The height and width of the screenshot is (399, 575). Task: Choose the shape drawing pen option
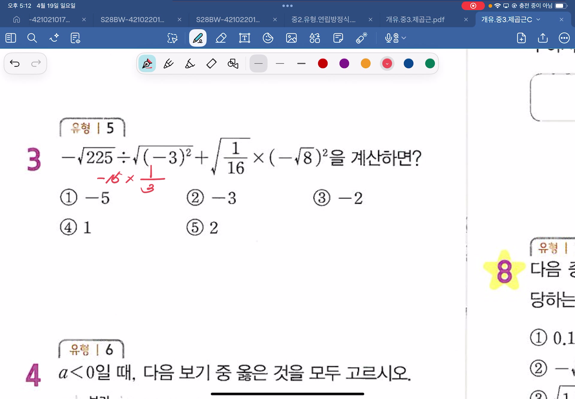(233, 63)
